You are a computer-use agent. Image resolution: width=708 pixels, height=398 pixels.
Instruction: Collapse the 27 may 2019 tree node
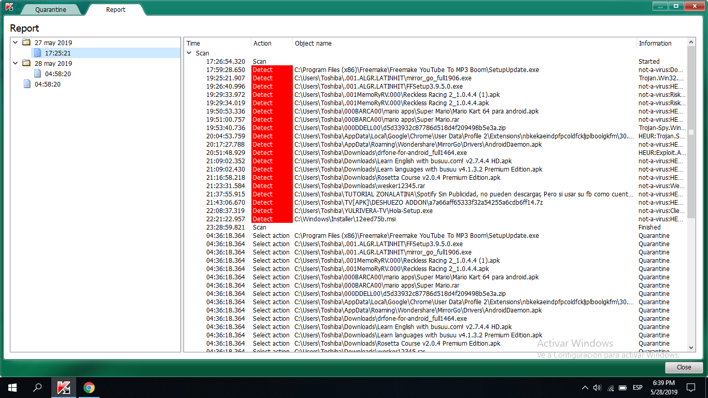(16, 42)
